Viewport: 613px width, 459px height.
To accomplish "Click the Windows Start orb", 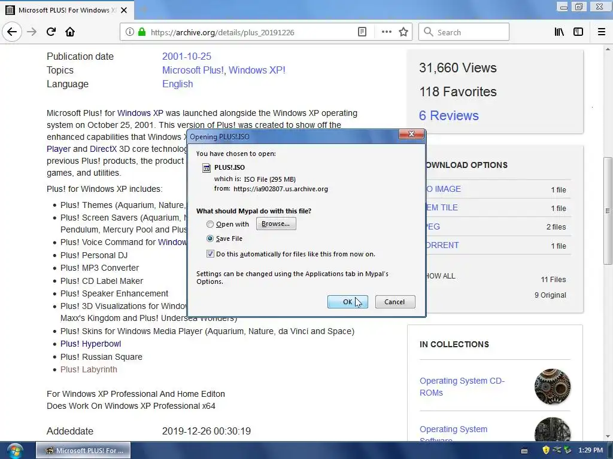I will click(x=14, y=451).
